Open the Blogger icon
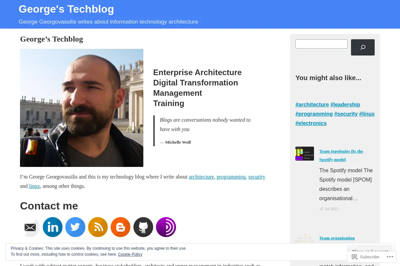 coord(121,227)
